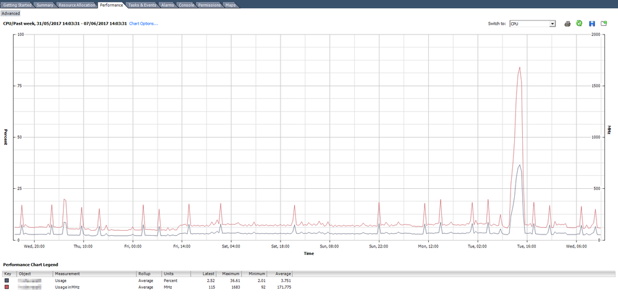Open the Console tab

(x=186, y=5)
